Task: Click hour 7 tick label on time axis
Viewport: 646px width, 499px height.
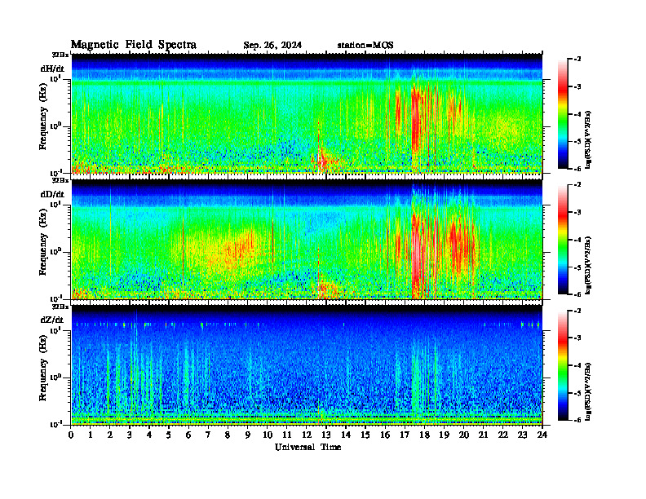Action: 208,435
